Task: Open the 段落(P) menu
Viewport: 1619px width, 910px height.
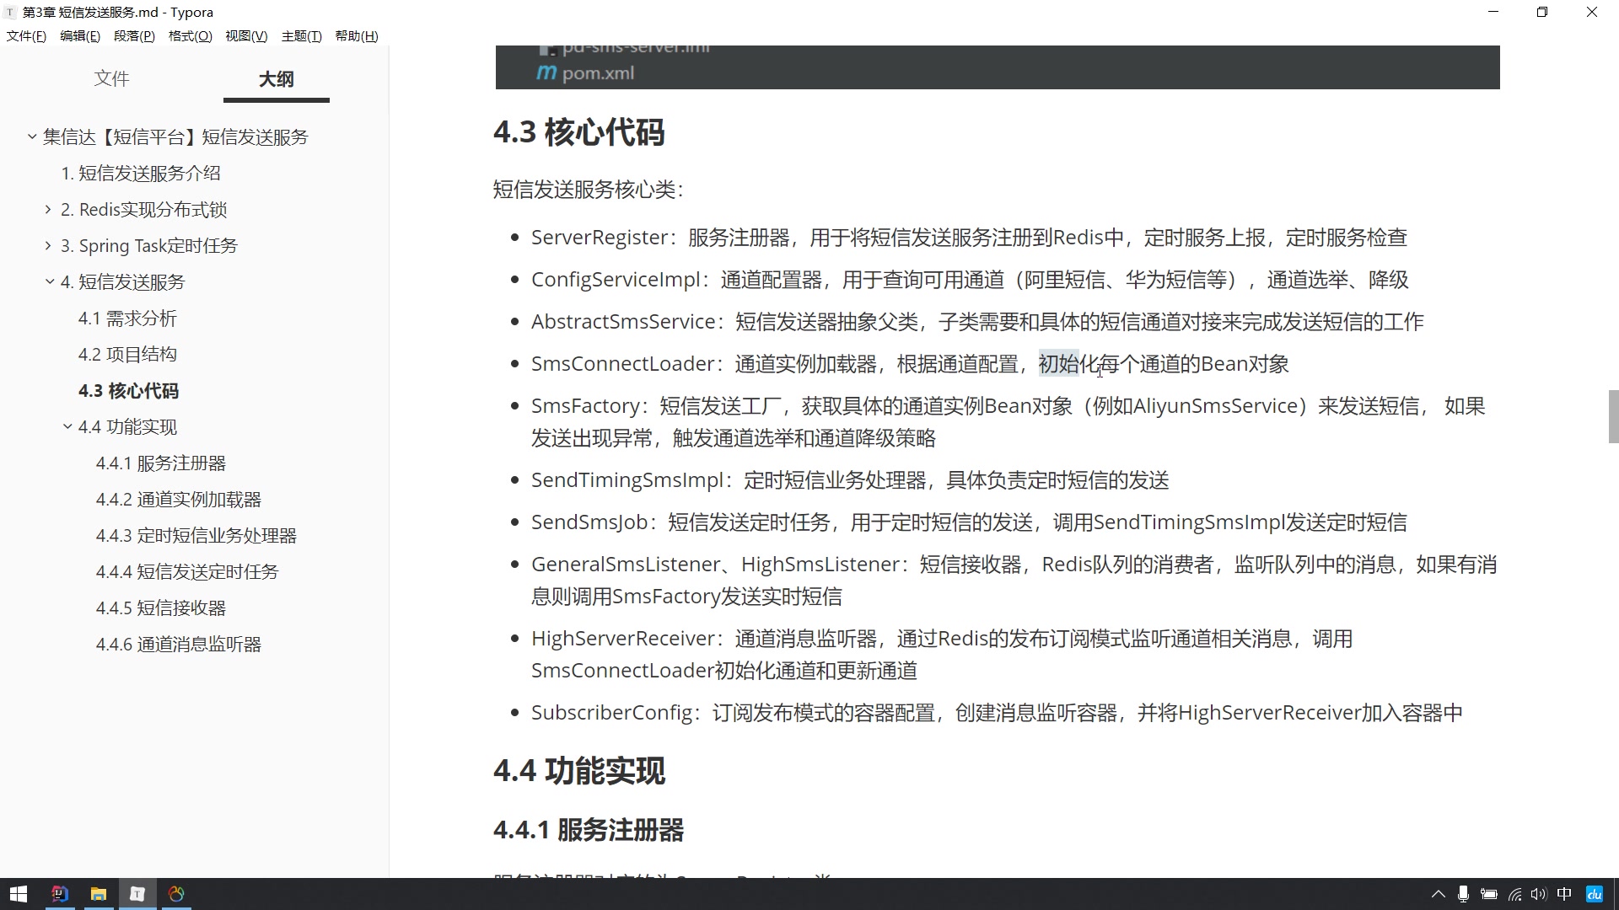Action: [134, 36]
